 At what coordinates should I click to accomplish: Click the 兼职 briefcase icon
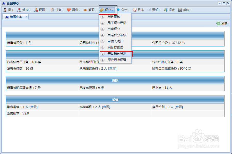click(x=85, y=10)
